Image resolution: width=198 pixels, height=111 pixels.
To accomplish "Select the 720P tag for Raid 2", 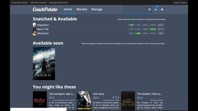I will (x=131, y=29).
